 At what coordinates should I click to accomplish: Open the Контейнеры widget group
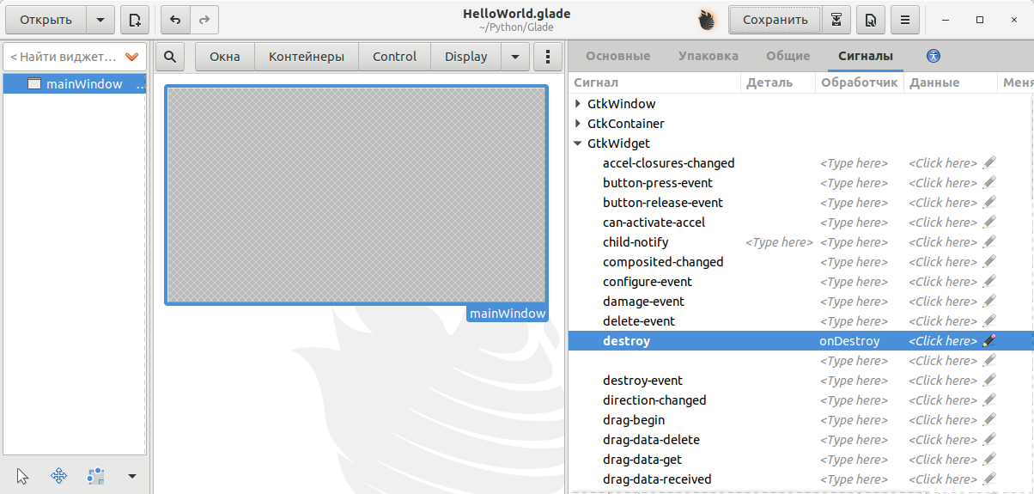tap(307, 57)
